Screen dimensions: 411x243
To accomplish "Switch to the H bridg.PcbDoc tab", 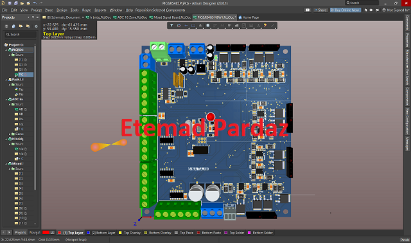I will 98,17.
